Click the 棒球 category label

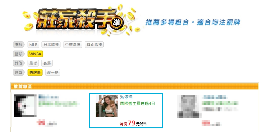coord(19,45)
